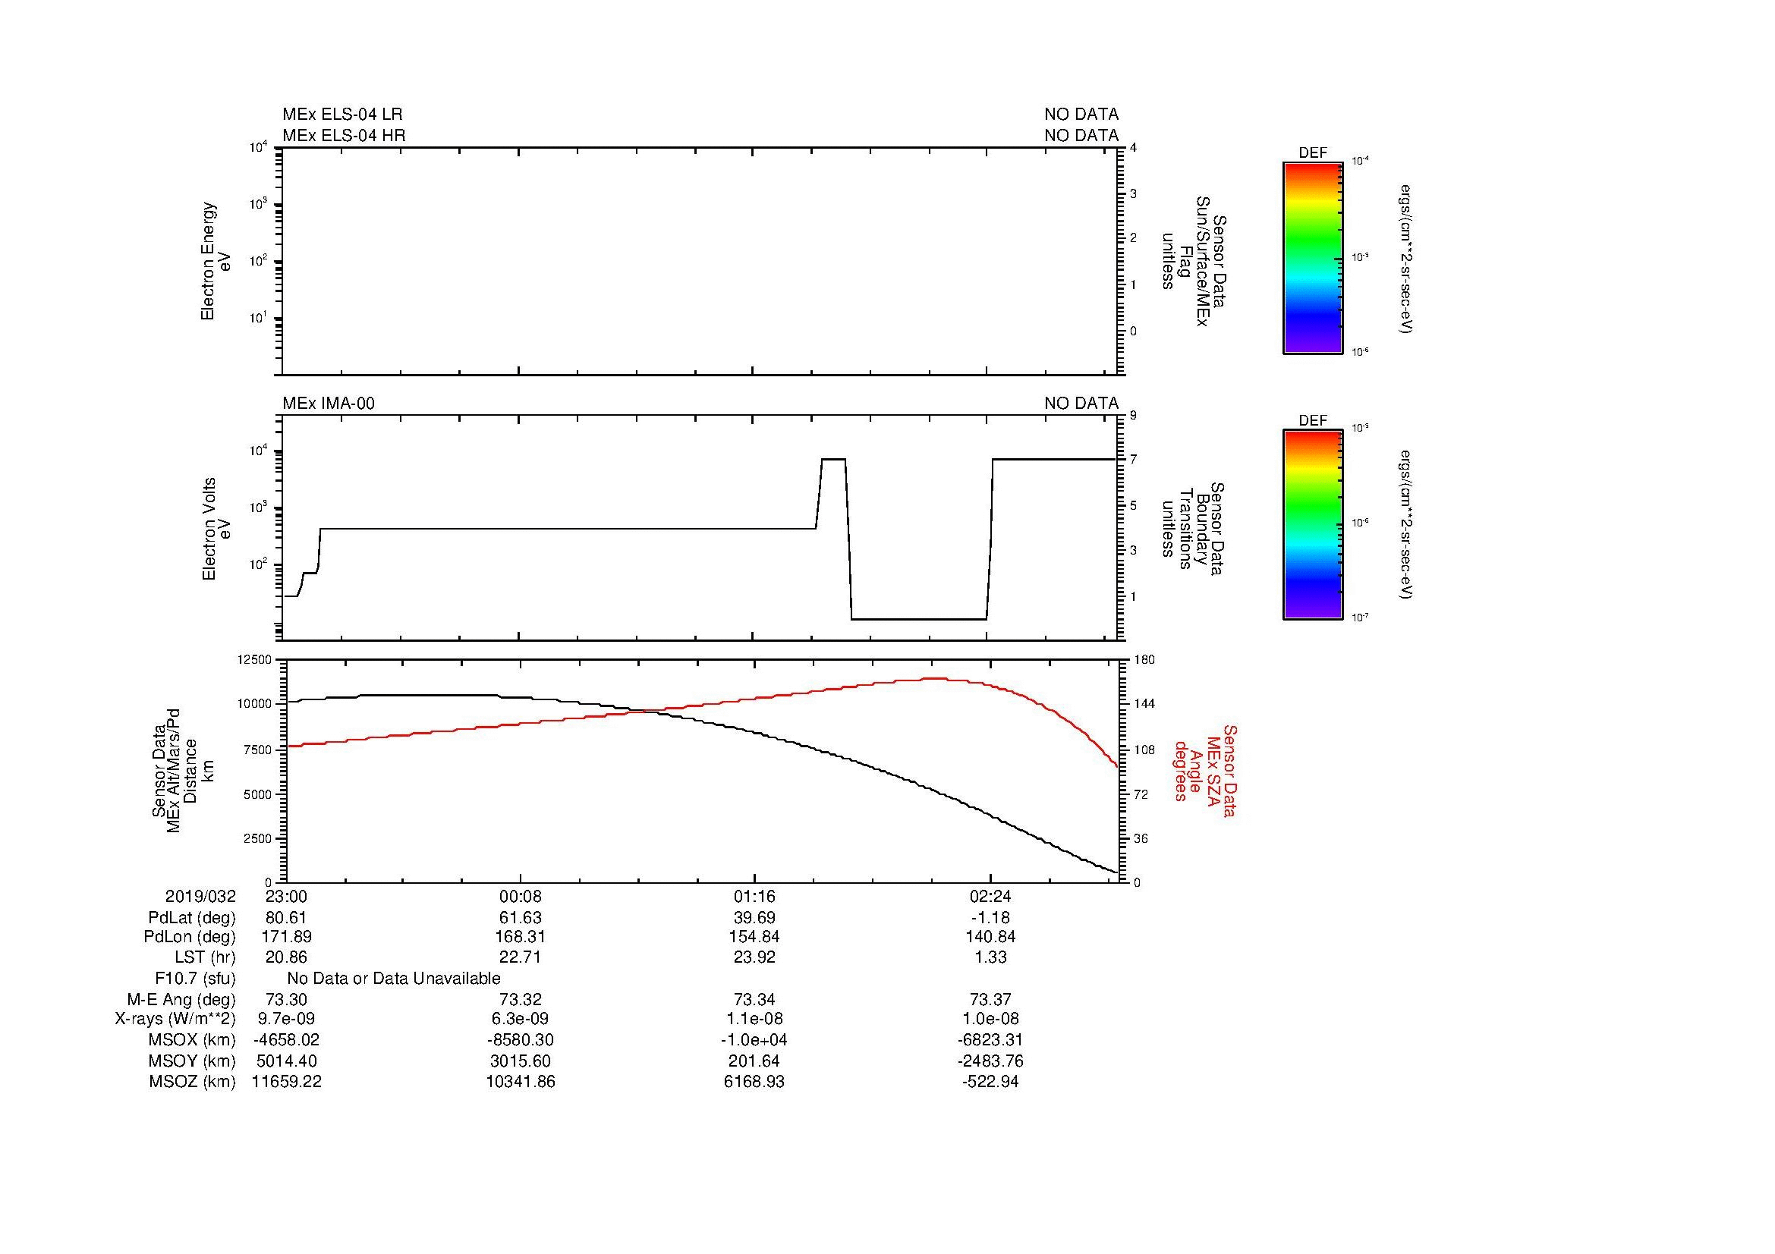Click the top colorbar units ergs/(cm**2-sr-sec-eV)
Screen dimensions: 1775x1254
1405,258
